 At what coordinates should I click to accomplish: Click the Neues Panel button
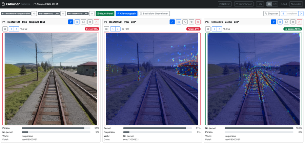click(x=105, y=14)
